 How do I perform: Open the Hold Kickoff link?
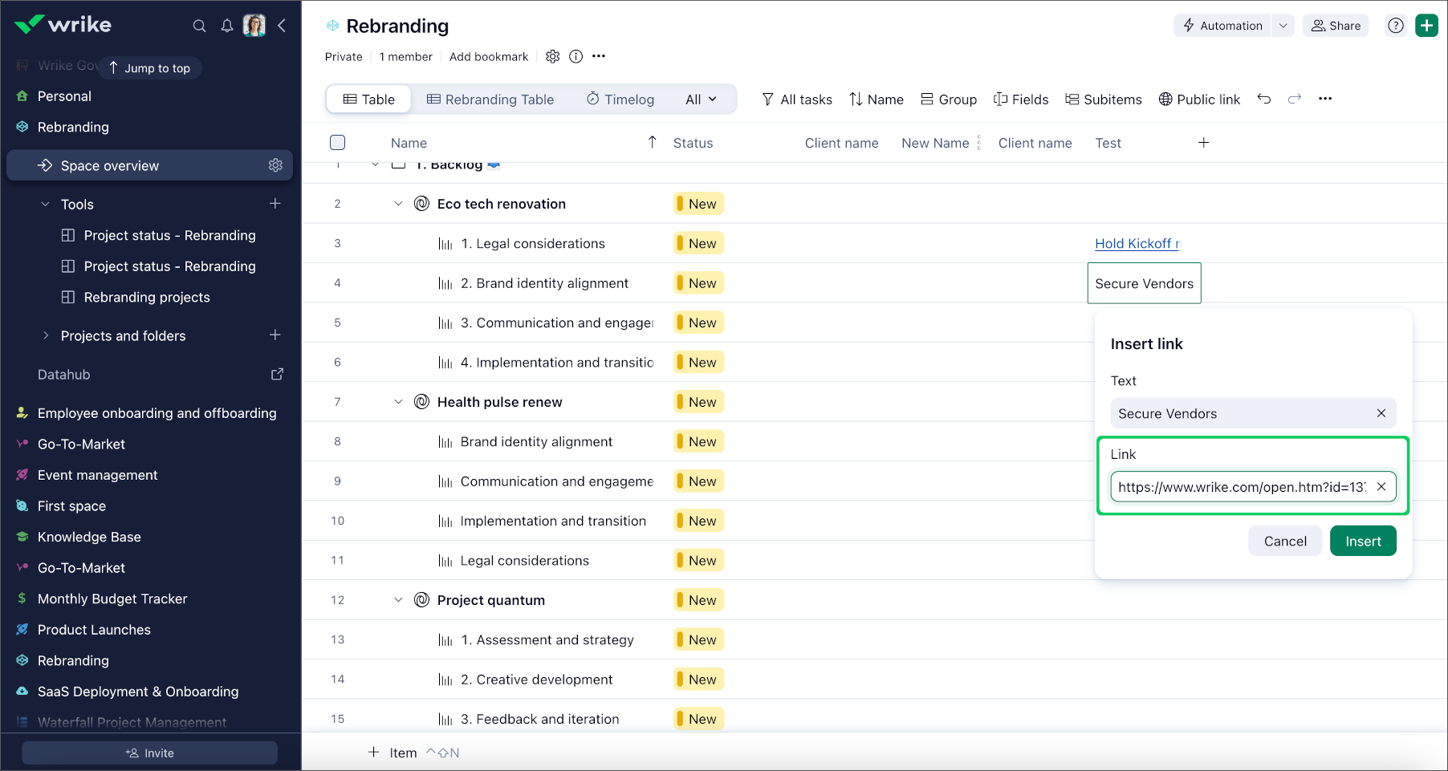point(1137,244)
